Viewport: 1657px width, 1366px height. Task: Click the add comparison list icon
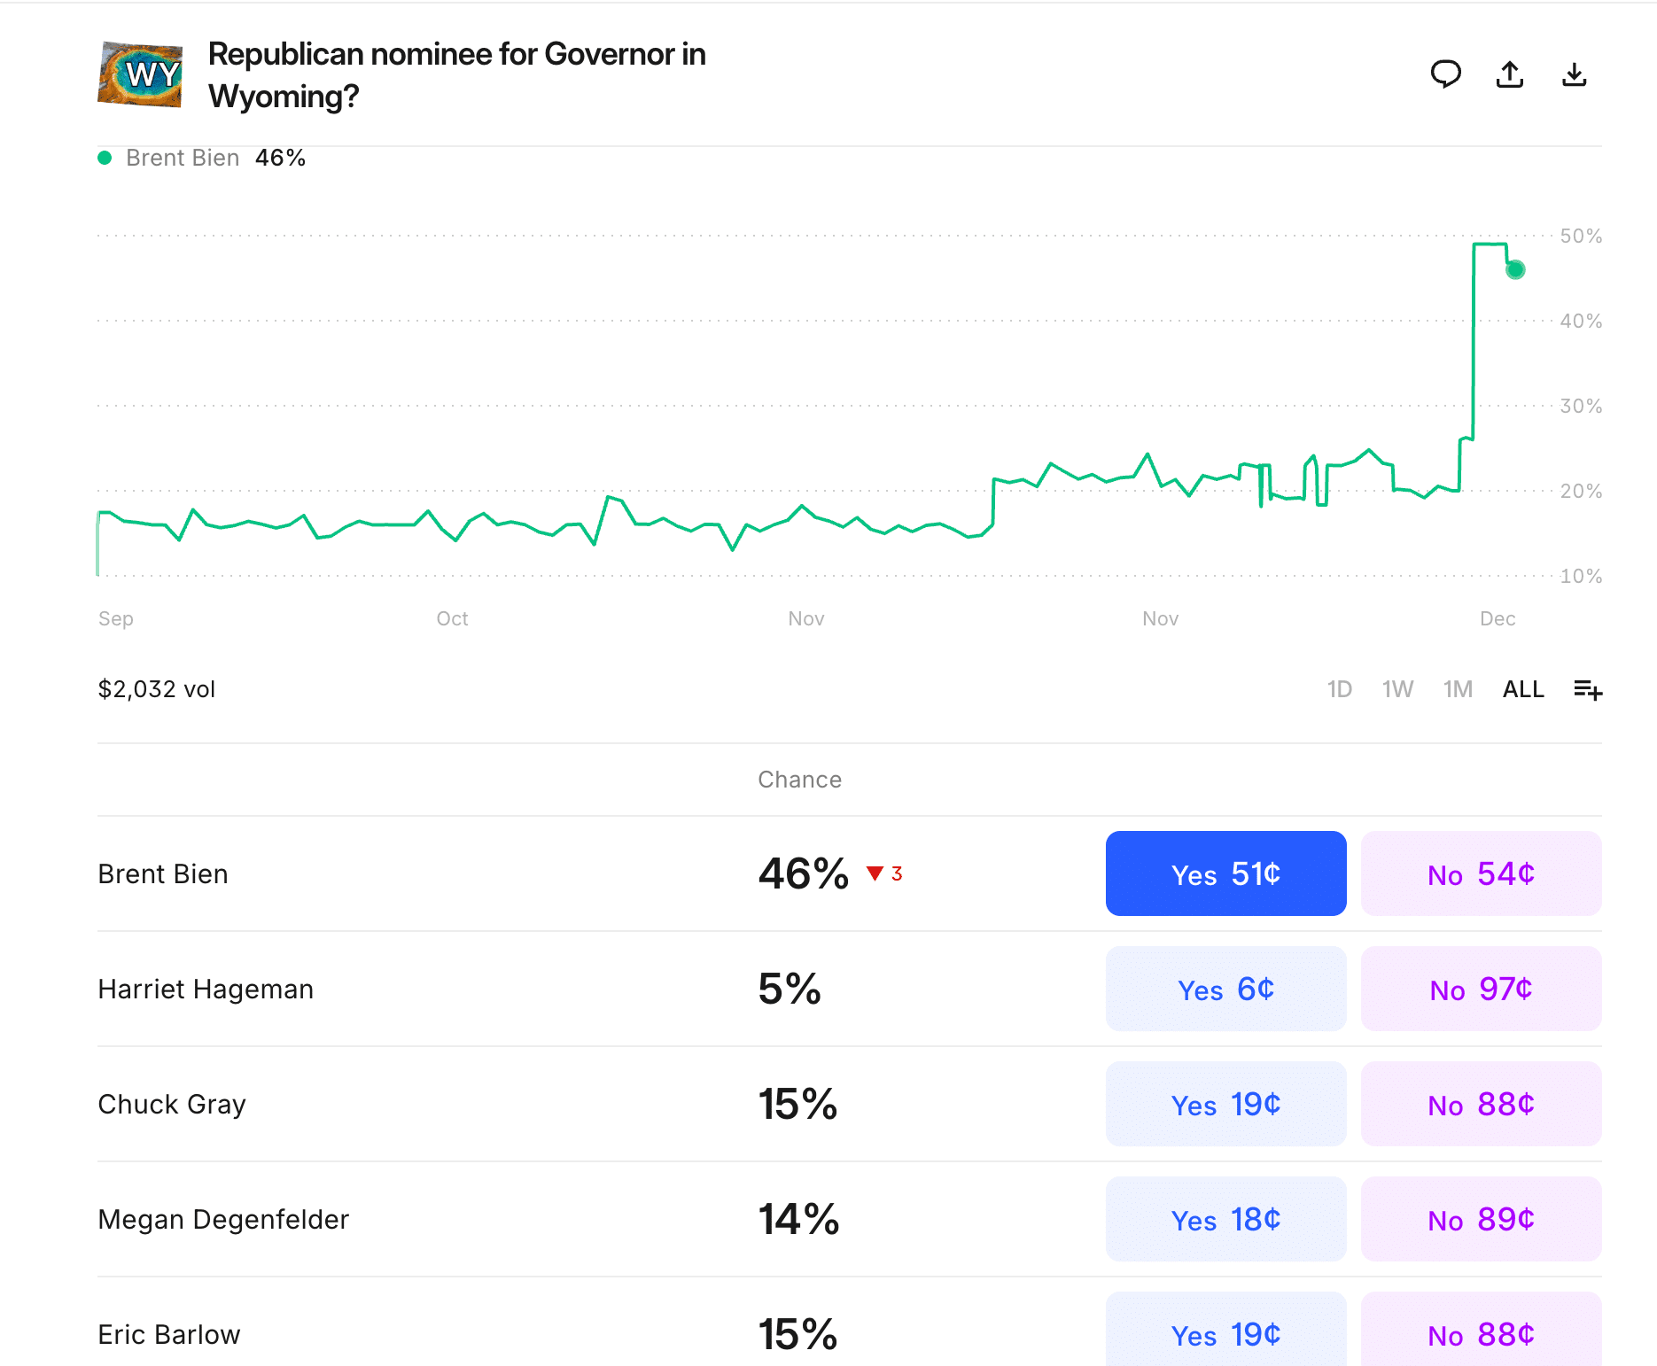click(1587, 689)
